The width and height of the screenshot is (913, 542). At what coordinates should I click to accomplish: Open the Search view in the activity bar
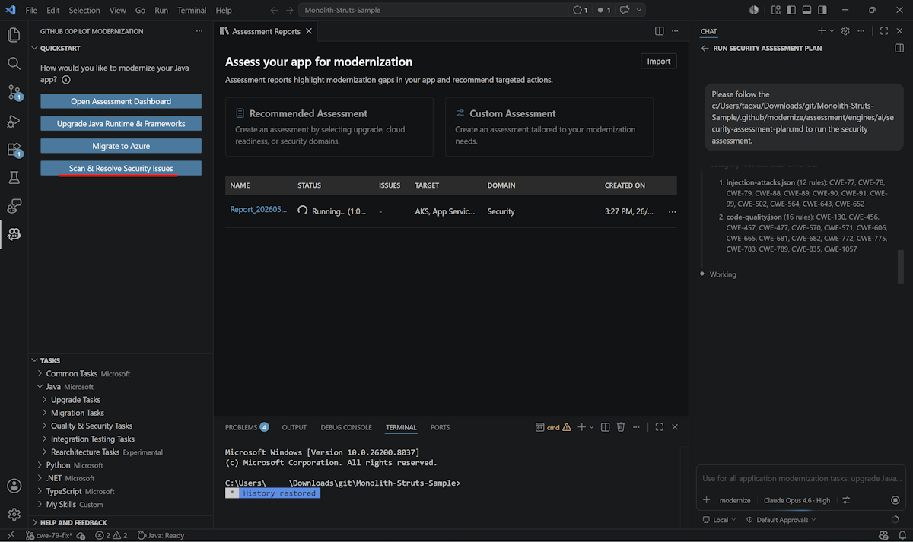click(14, 63)
